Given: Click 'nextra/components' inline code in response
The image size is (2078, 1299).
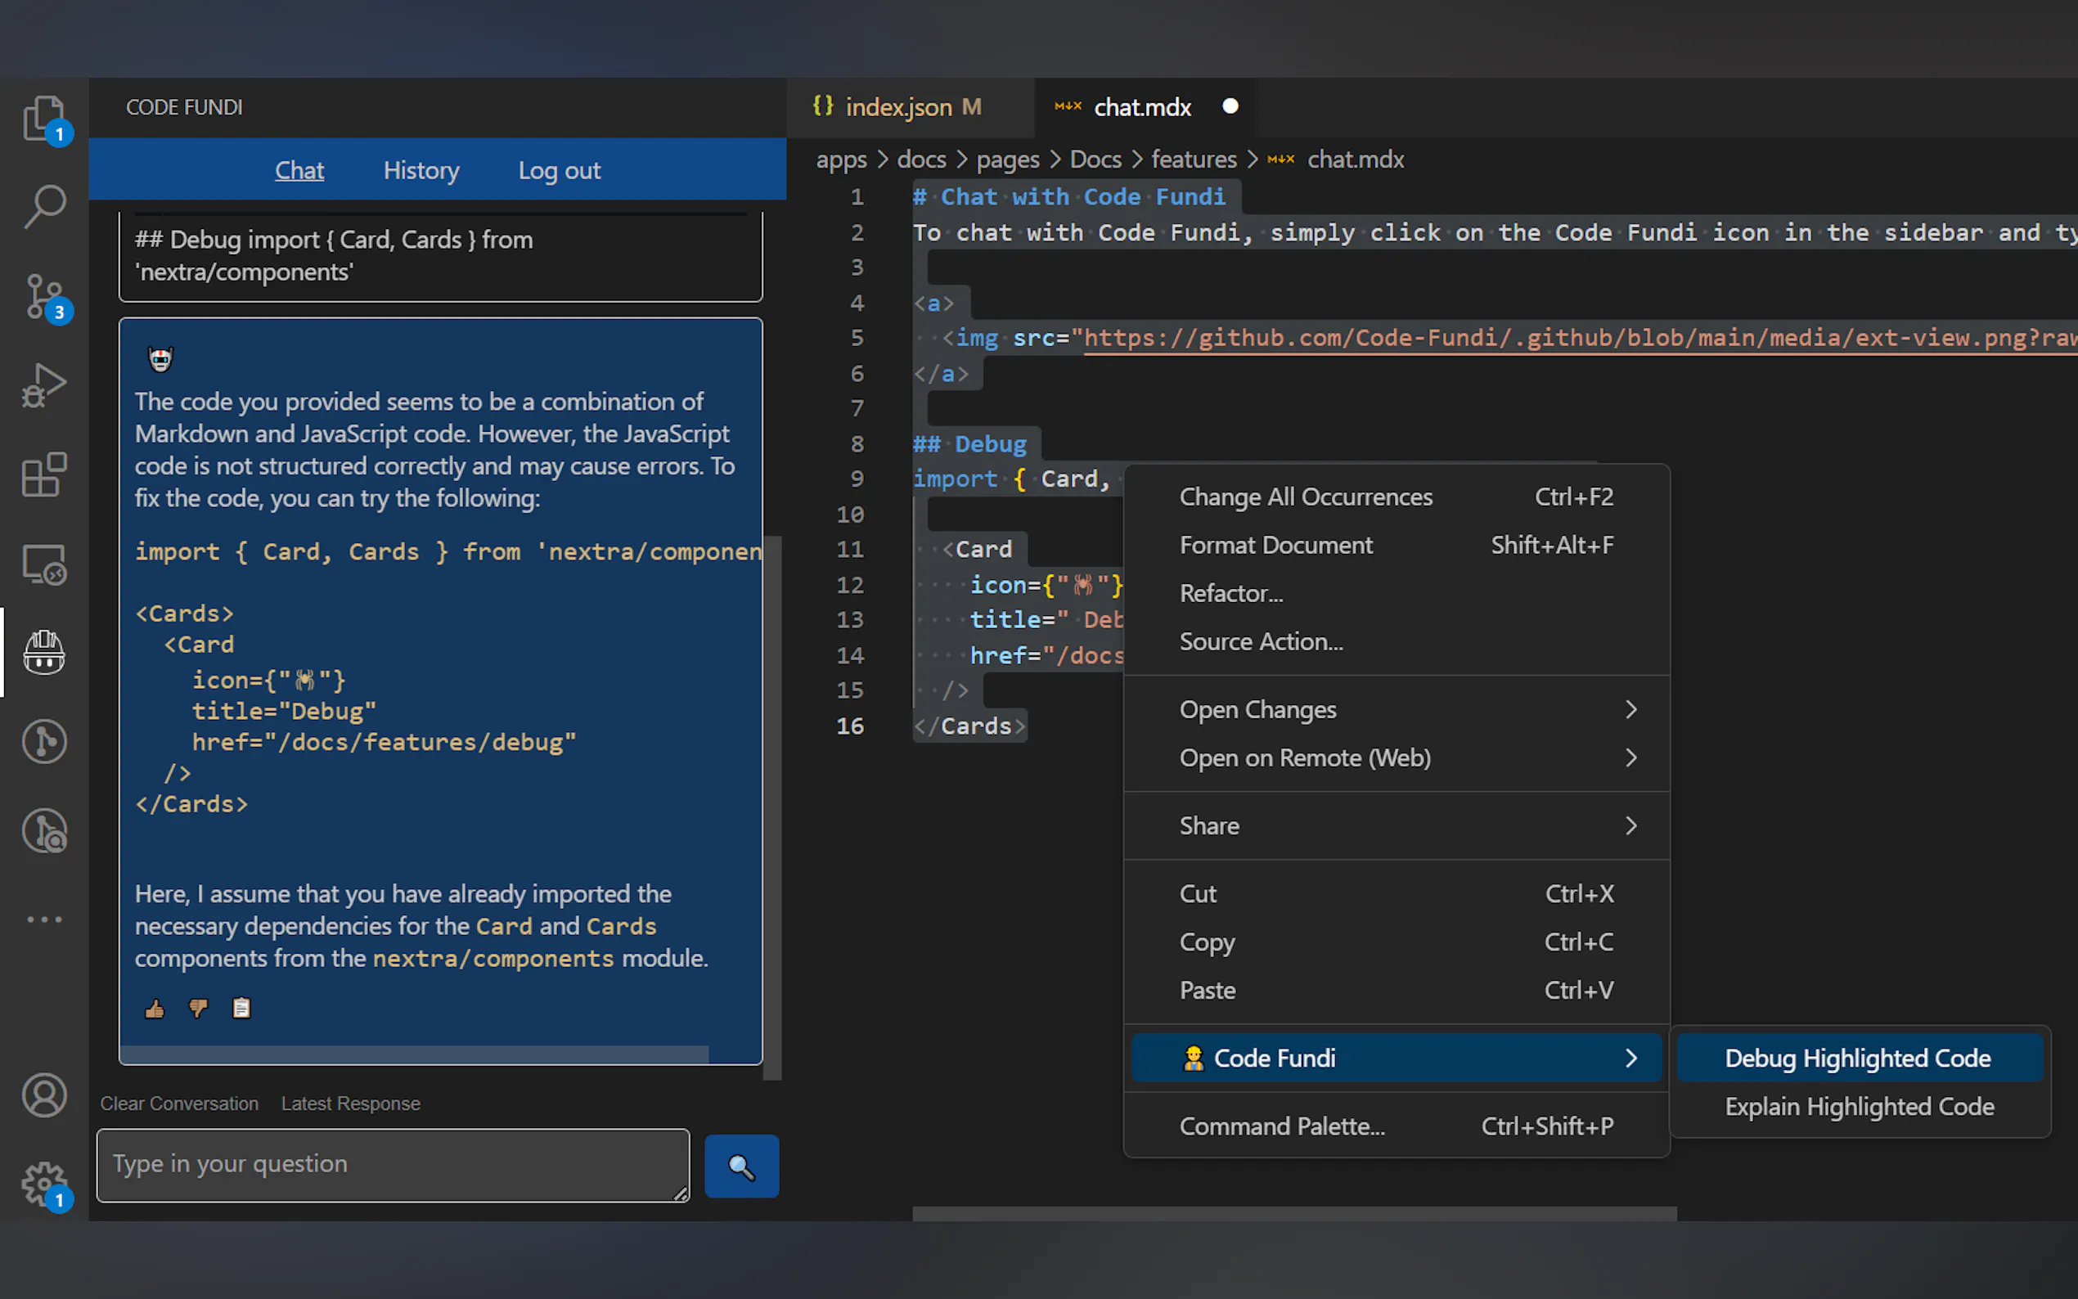Looking at the screenshot, I should tap(493, 959).
